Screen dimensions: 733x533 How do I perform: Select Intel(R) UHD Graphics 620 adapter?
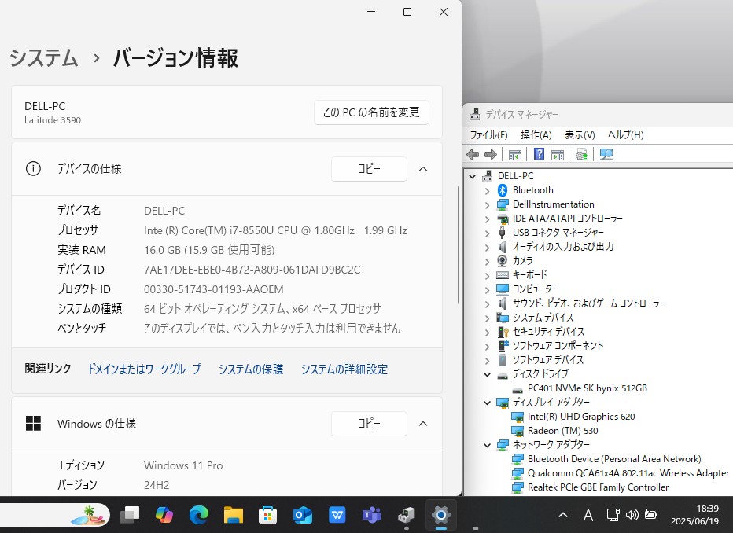[581, 416]
